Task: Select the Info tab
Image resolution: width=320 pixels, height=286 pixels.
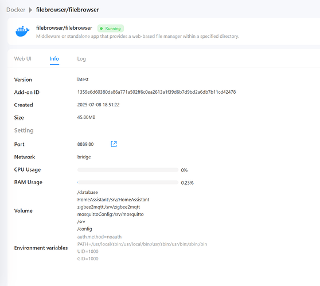Action: point(54,58)
